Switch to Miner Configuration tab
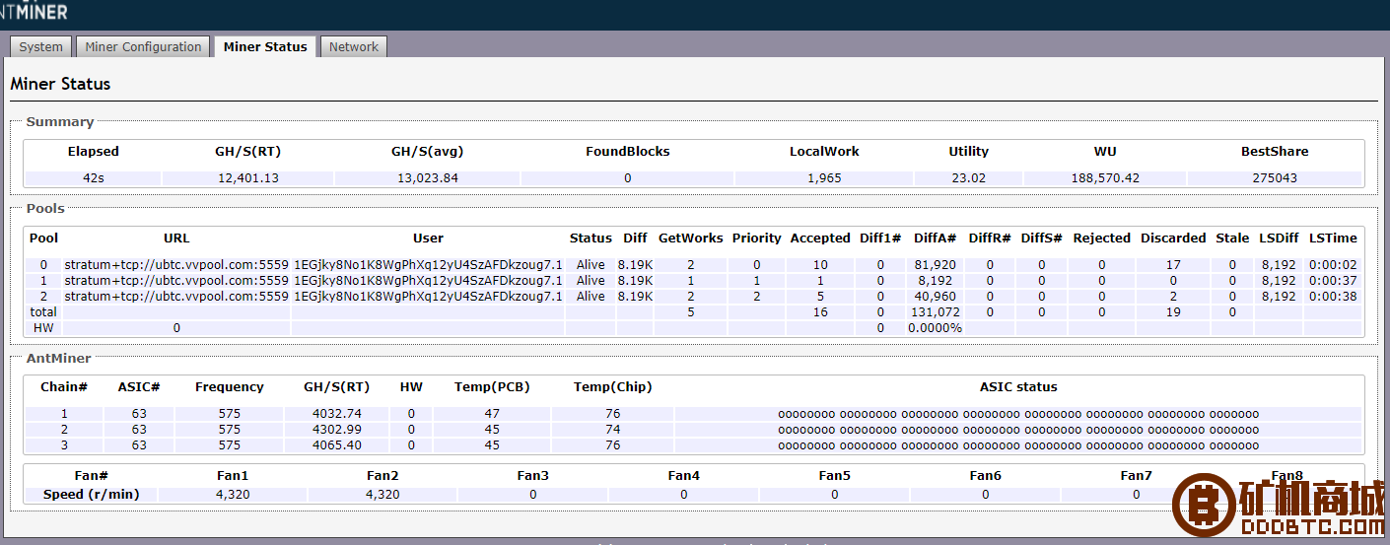The width and height of the screenshot is (1390, 545). tap(143, 46)
